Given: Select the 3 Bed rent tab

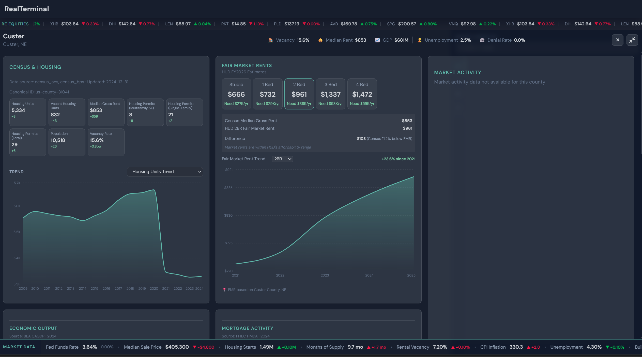Looking at the screenshot, I should tap(330, 94).
